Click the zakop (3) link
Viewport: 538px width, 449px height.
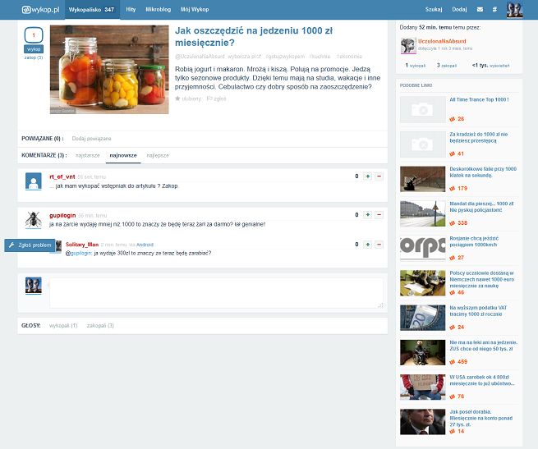34,57
